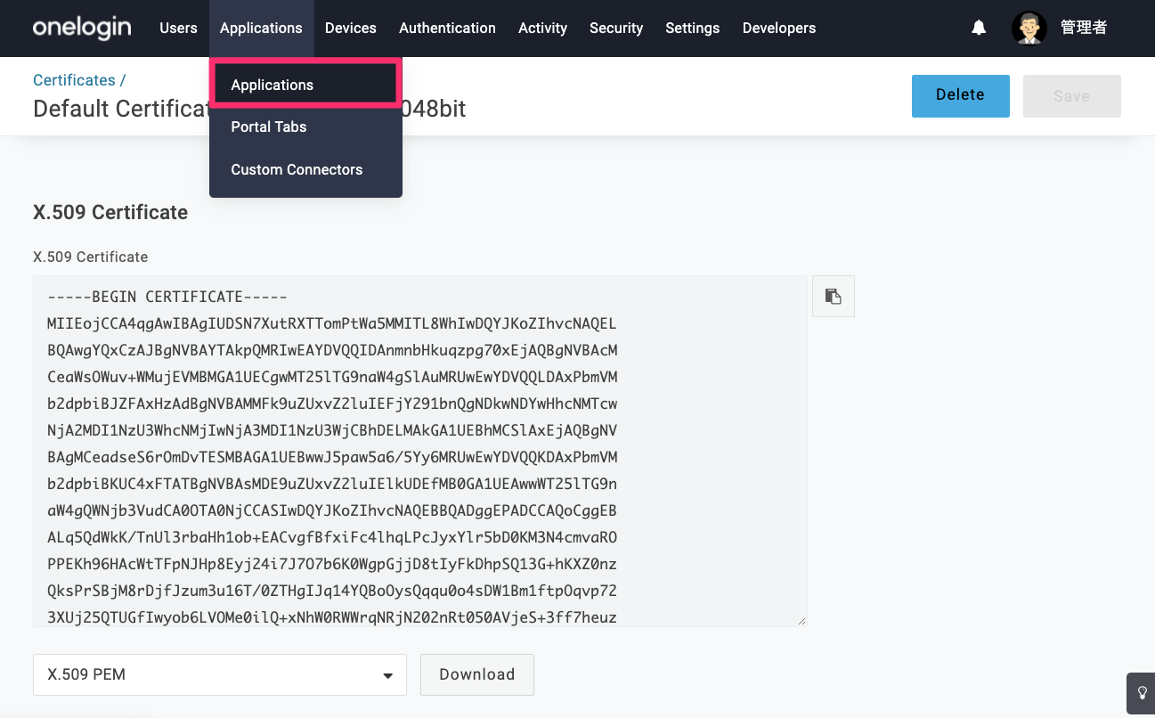
Task: Copy the X.509 certificate to clipboard
Action: click(834, 297)
